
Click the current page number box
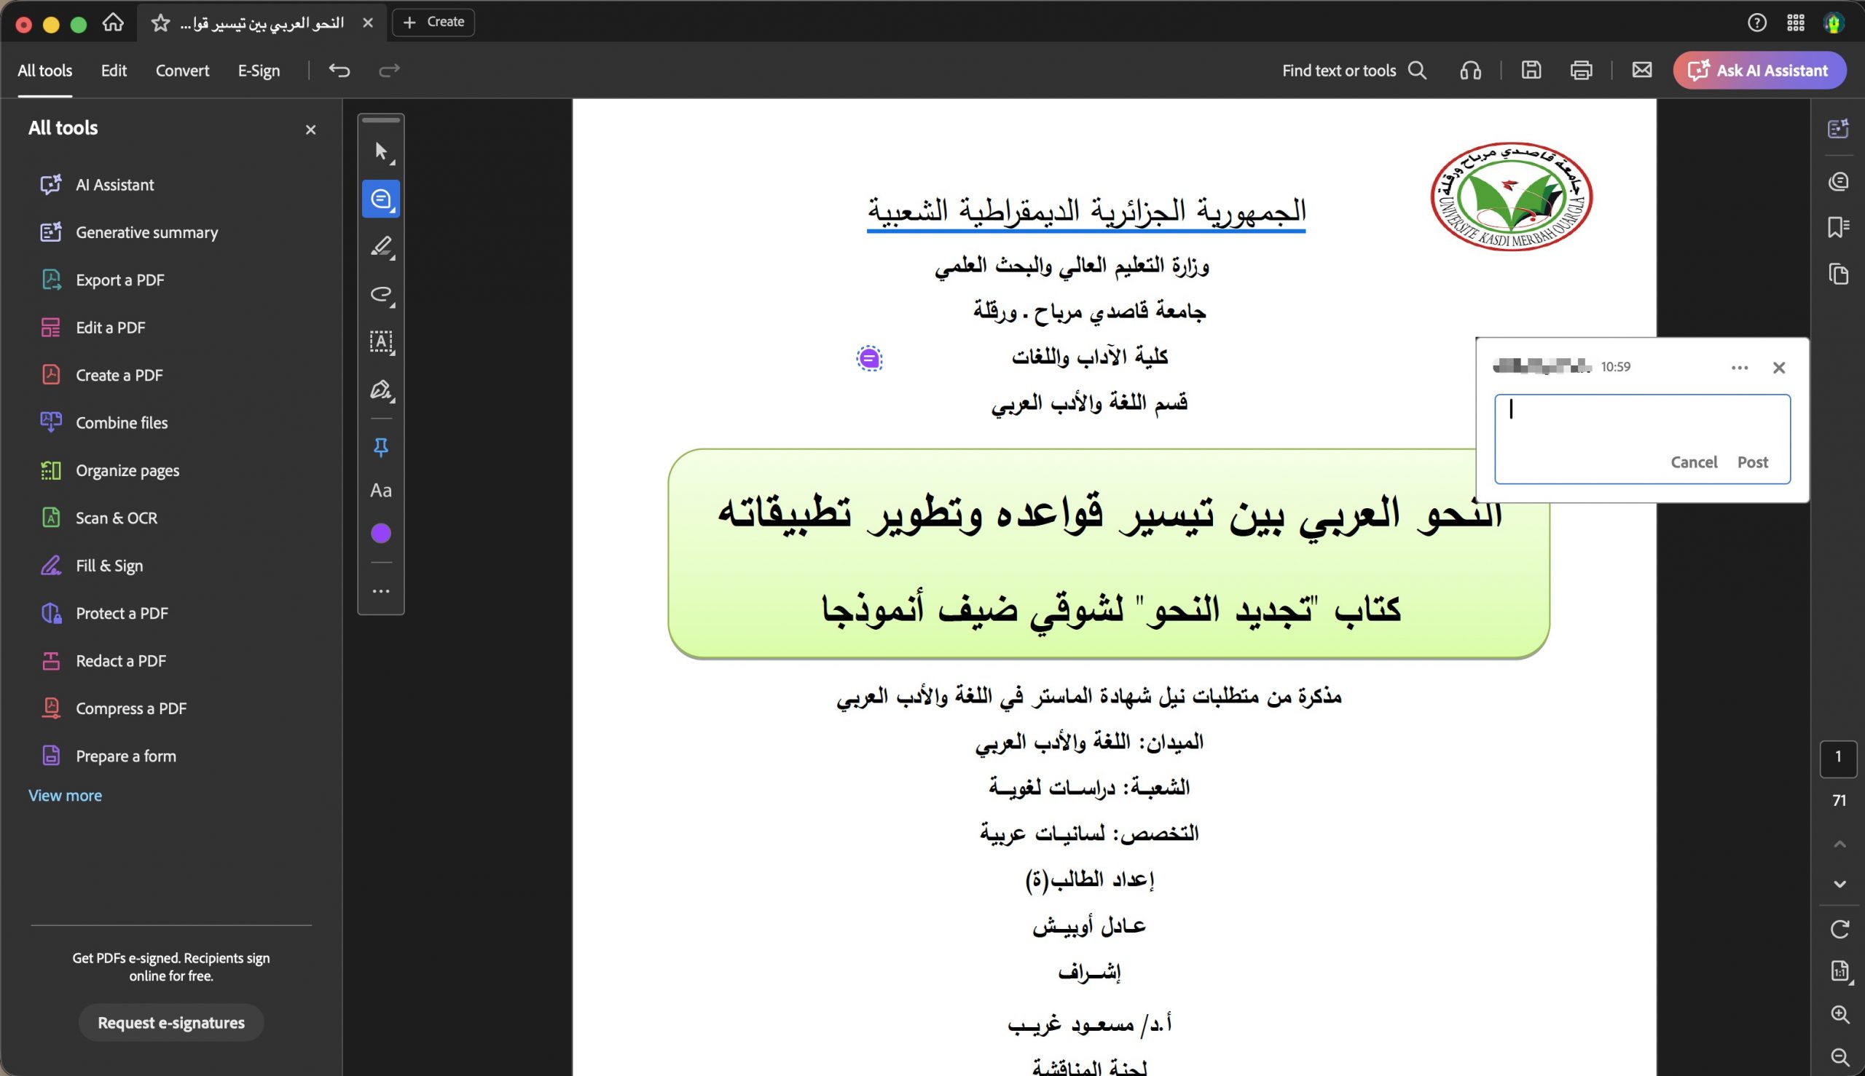[x=1838, y=759]
